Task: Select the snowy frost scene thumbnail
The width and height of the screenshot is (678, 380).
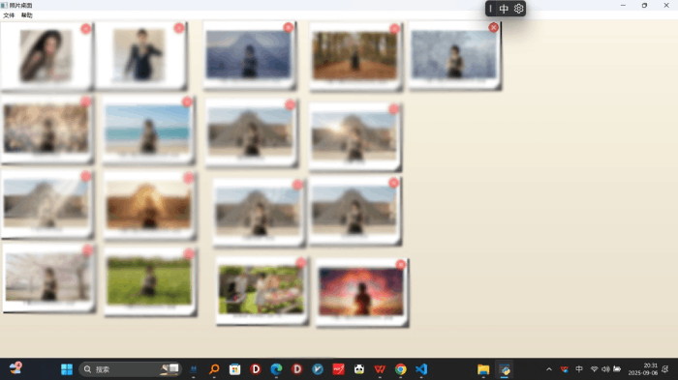Action: tap(453, 54)
